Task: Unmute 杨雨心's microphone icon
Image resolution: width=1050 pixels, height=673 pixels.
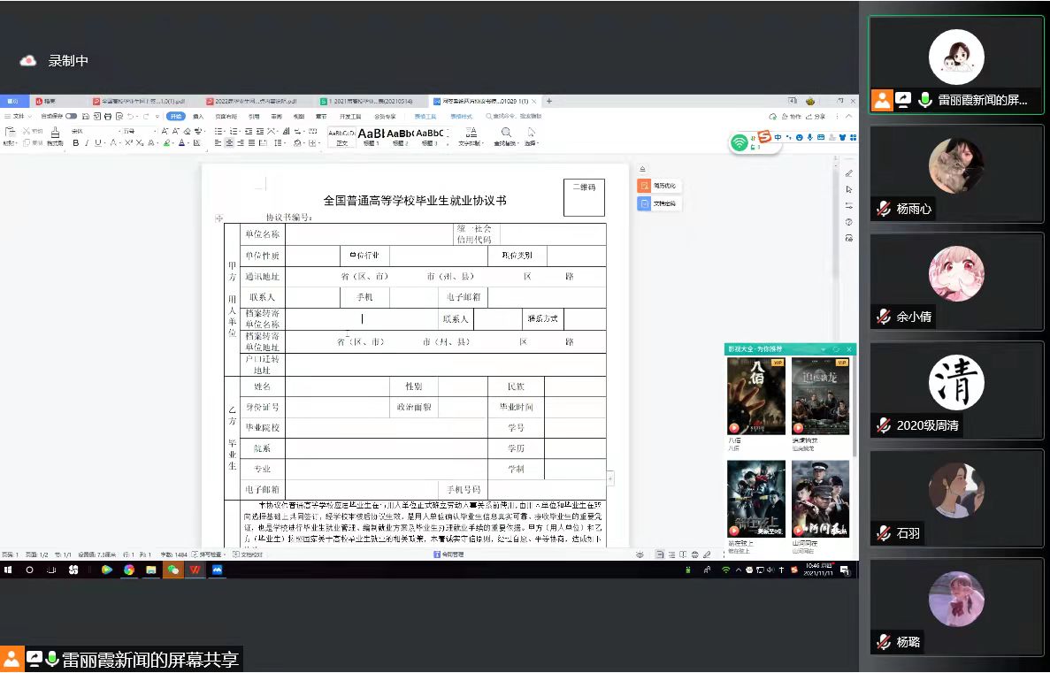Action: (883, 209)
